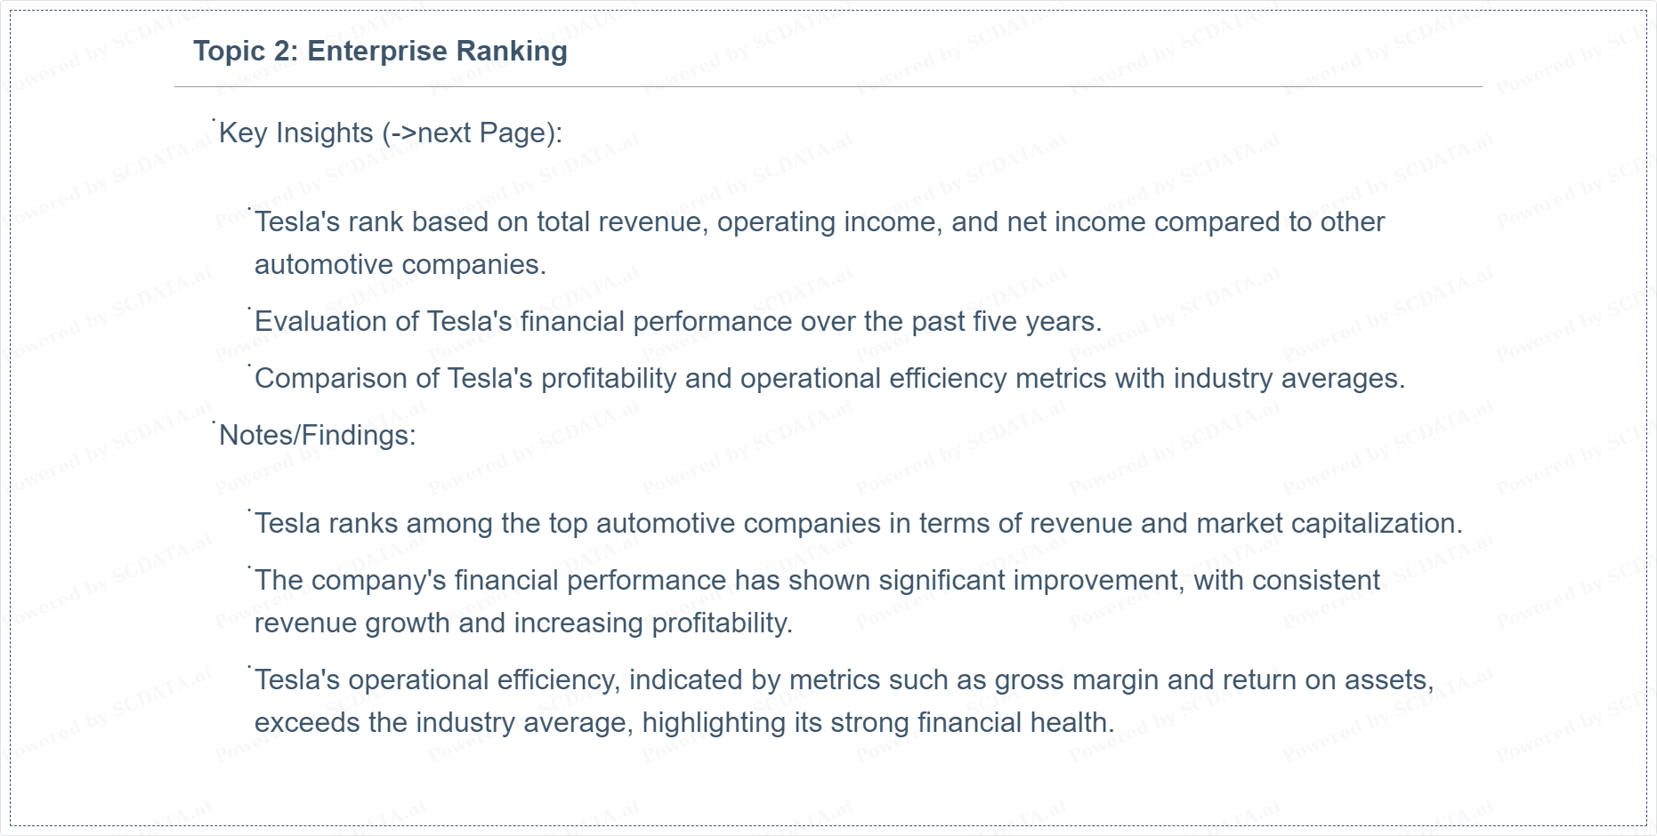Screen dimensions: 1657x836
Task: Click the revenue growth and increasing profitability line
Action: coord(523,623)
